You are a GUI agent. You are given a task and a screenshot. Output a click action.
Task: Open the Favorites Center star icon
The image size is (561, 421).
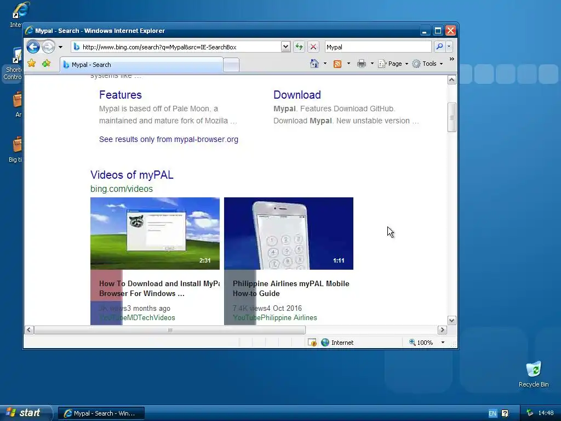tap(32, 64)
